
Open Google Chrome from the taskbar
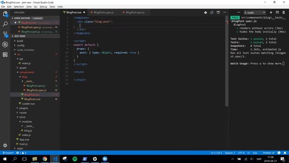click(45, 159)
